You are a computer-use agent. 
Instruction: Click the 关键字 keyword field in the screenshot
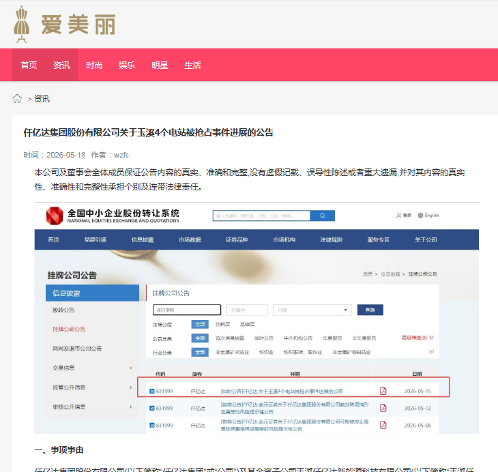(247, 310)
